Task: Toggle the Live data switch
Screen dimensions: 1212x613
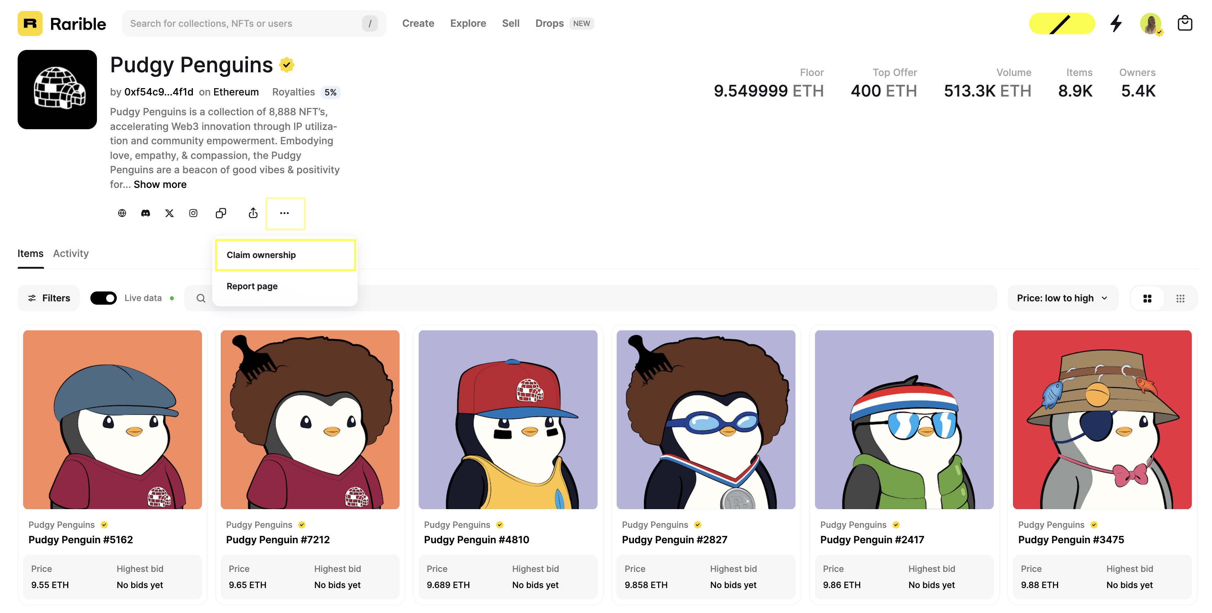Action: coord(103,298)
